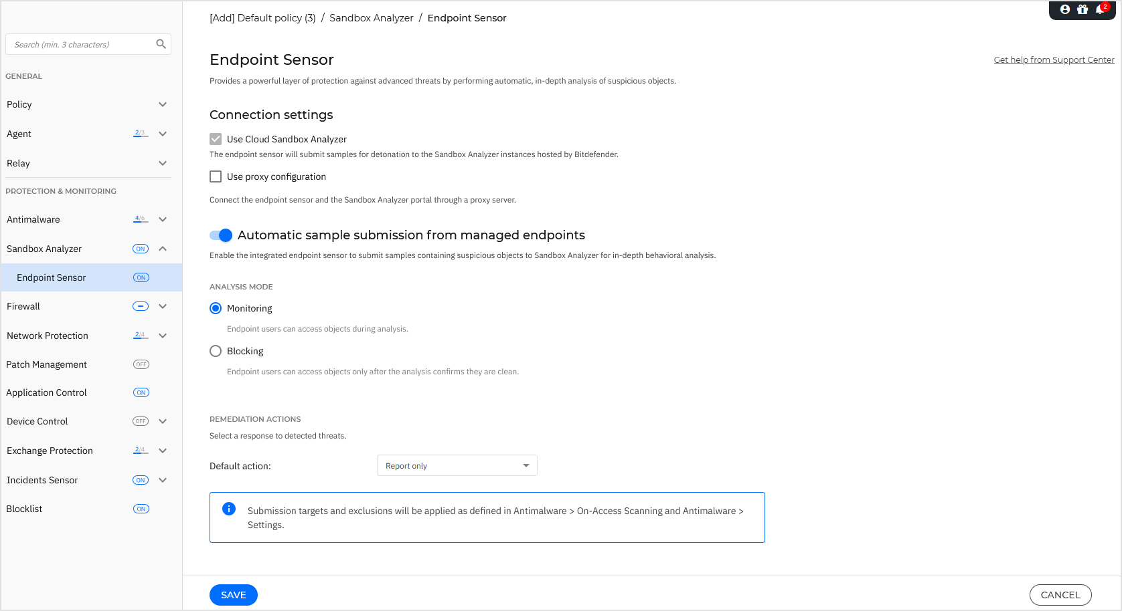The width and height of the screenshot is (1122, 611).
Task: Expand the Antimalware section
Action: click(x=162, y=219)
